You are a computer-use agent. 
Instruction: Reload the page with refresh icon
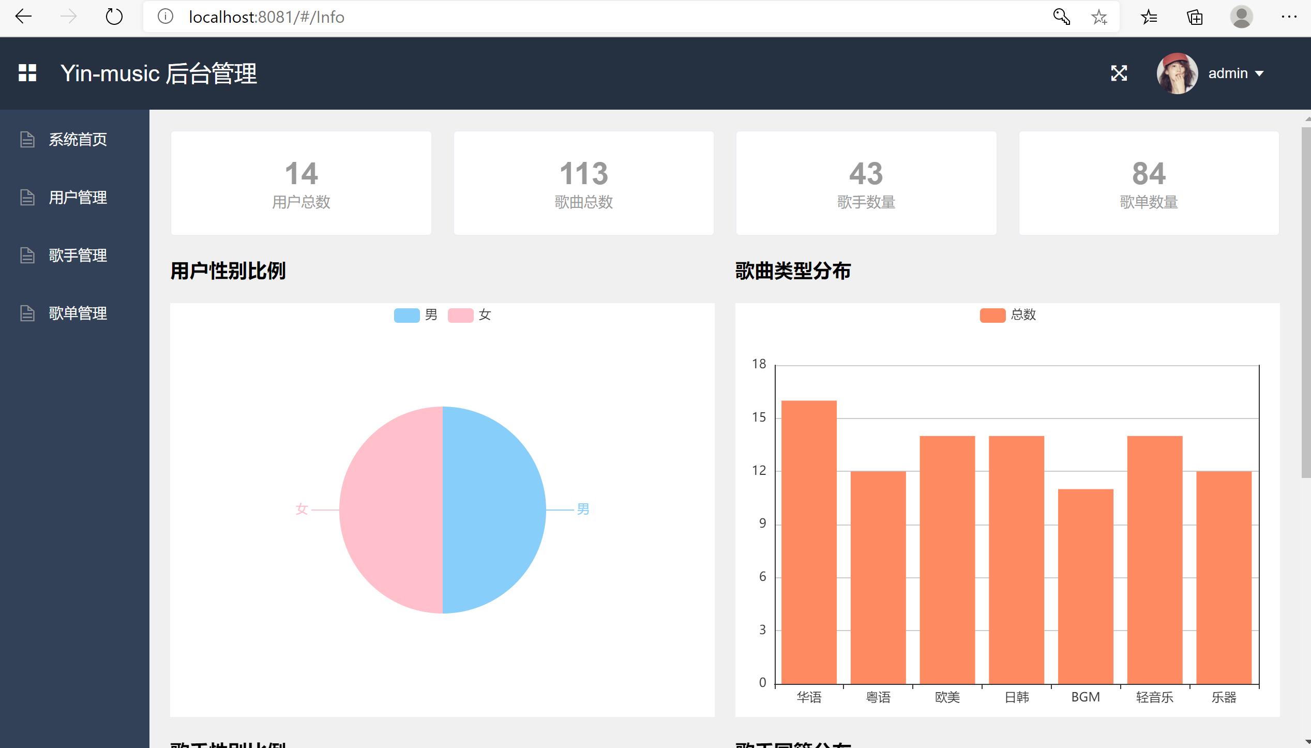coord(114,17)
